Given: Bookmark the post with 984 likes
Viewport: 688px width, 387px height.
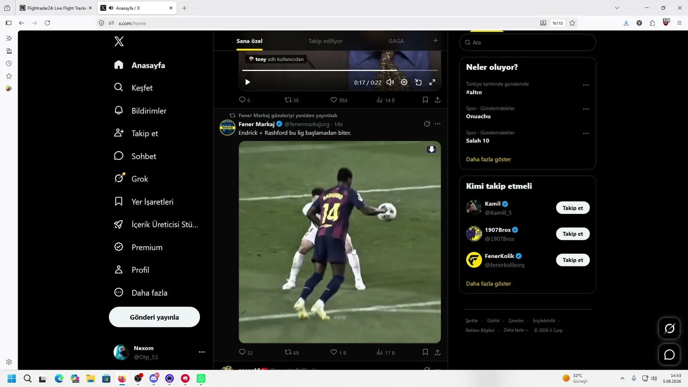Looking at the screenshot, I should tap(425, 100).
